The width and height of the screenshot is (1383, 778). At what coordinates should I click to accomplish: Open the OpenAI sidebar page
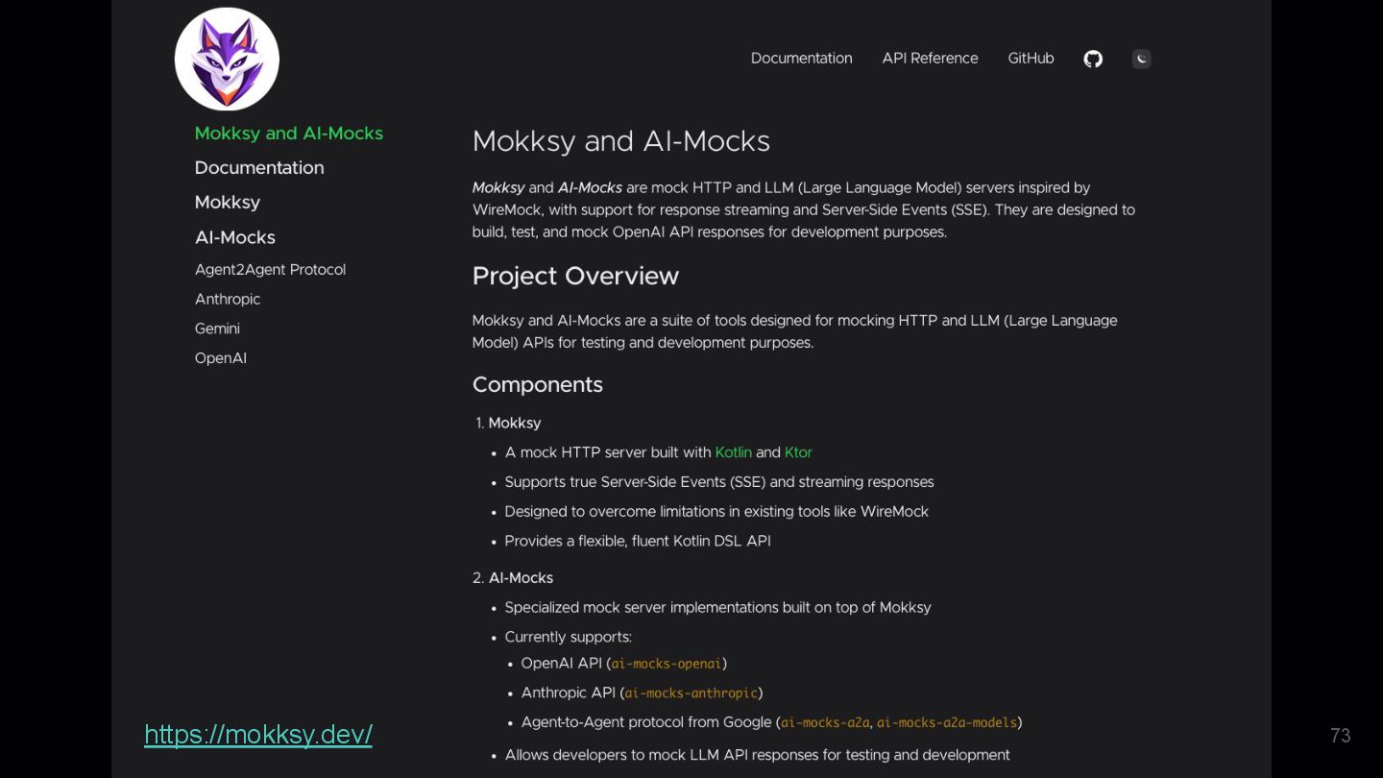(x=221, y=358)
